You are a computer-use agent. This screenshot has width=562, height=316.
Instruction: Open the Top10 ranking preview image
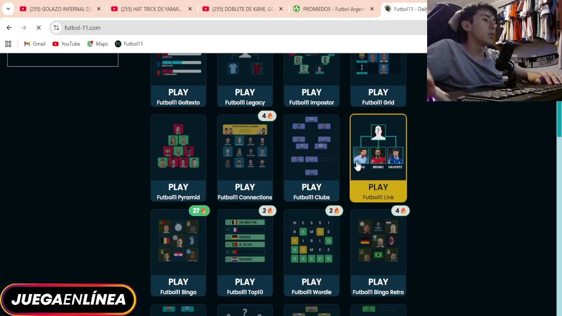245,241
